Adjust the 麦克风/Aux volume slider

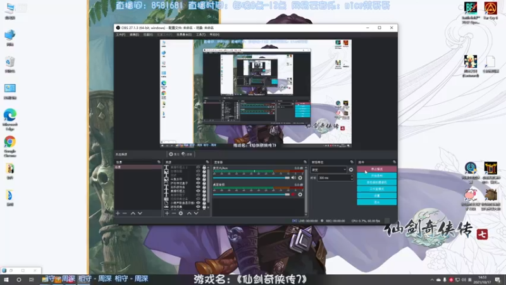[x=251, y=178]
